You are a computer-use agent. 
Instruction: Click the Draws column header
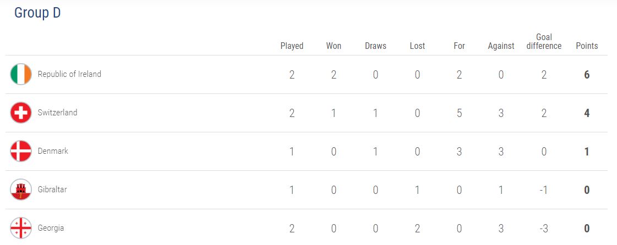coord(375,46)
